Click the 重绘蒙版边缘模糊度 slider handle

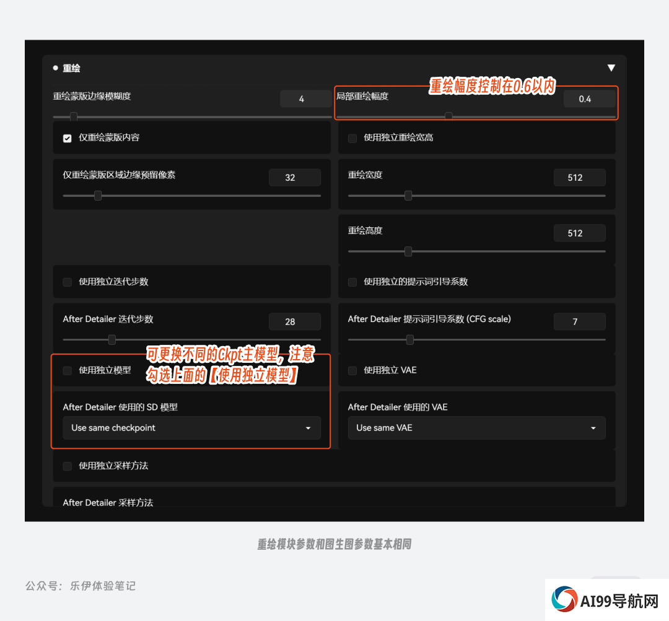pyautogui.click(x=73, y=116)
